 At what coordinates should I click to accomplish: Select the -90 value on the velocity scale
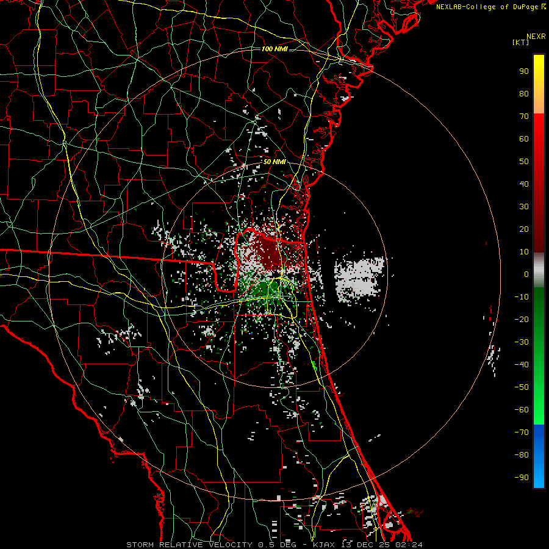[x=522, y=478]
